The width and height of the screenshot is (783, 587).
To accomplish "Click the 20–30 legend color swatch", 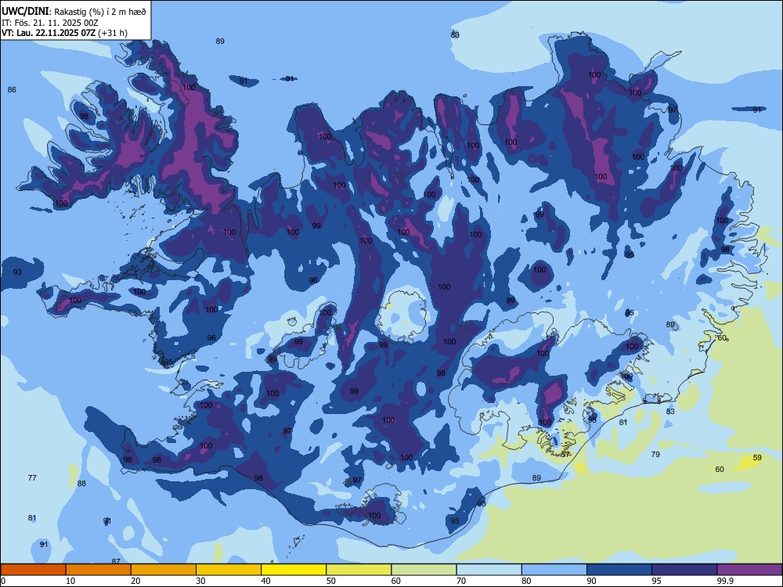I will tap(164, 570).
